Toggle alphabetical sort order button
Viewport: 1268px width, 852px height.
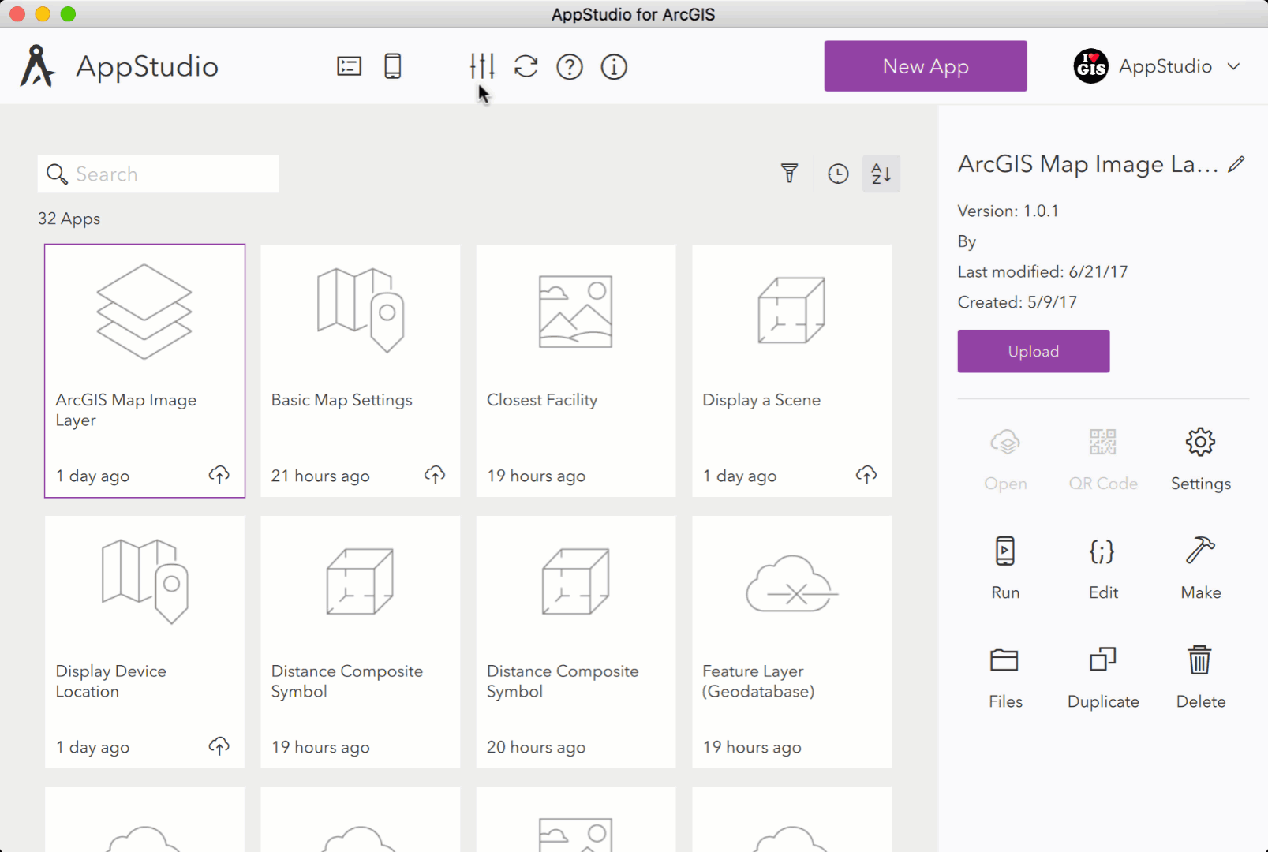[881, 174]
